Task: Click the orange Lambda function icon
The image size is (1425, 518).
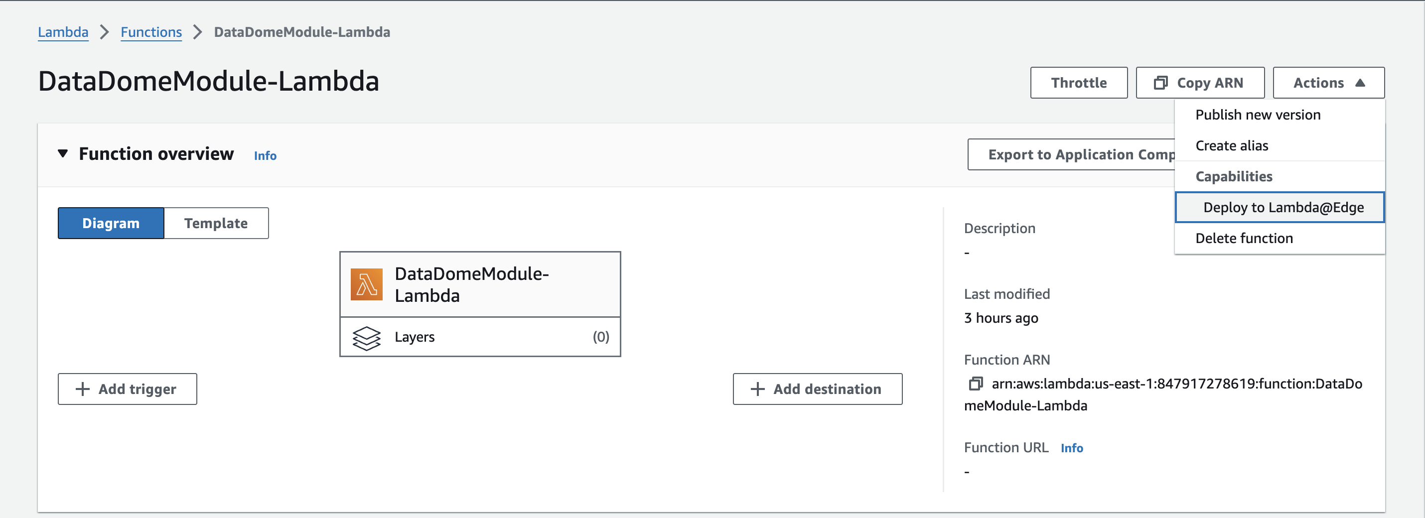Action: pyautogui.click(x=366, y=284)
